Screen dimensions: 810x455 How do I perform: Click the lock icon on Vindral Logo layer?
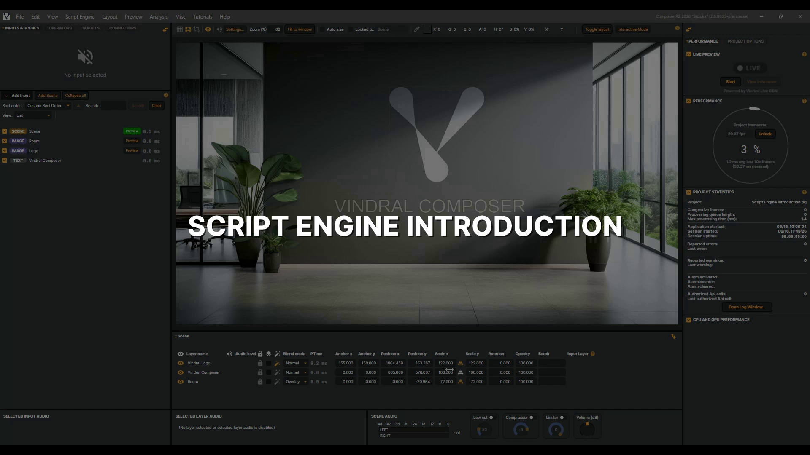pos(260,363)
